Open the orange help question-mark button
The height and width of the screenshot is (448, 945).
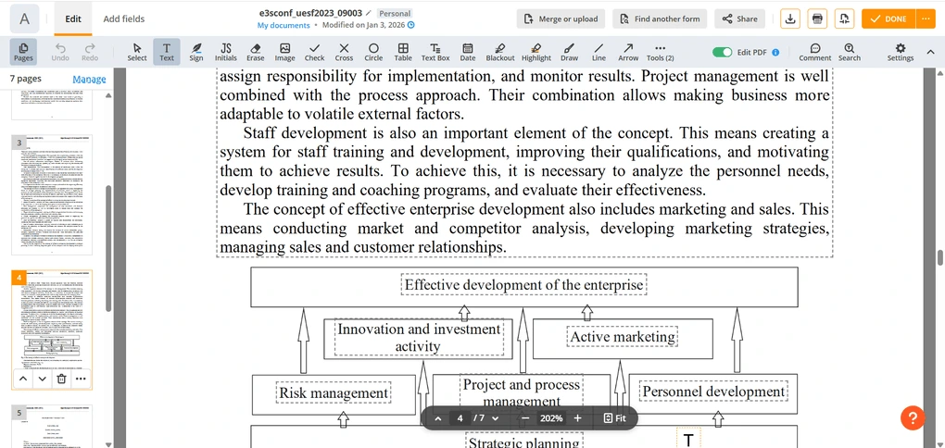click(913, 417)
